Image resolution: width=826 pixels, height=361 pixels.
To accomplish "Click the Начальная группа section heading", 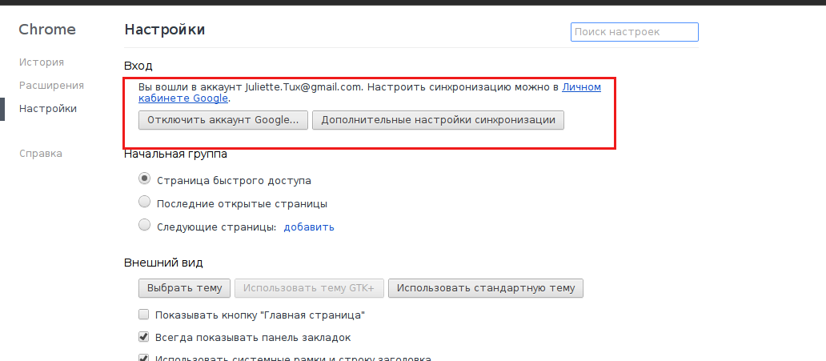I will (176, 154).
